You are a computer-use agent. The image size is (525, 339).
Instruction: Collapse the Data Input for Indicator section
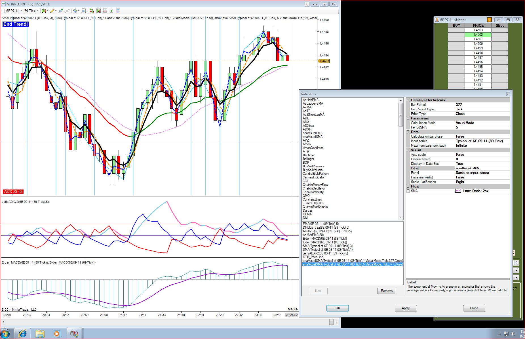coord(408,100)
